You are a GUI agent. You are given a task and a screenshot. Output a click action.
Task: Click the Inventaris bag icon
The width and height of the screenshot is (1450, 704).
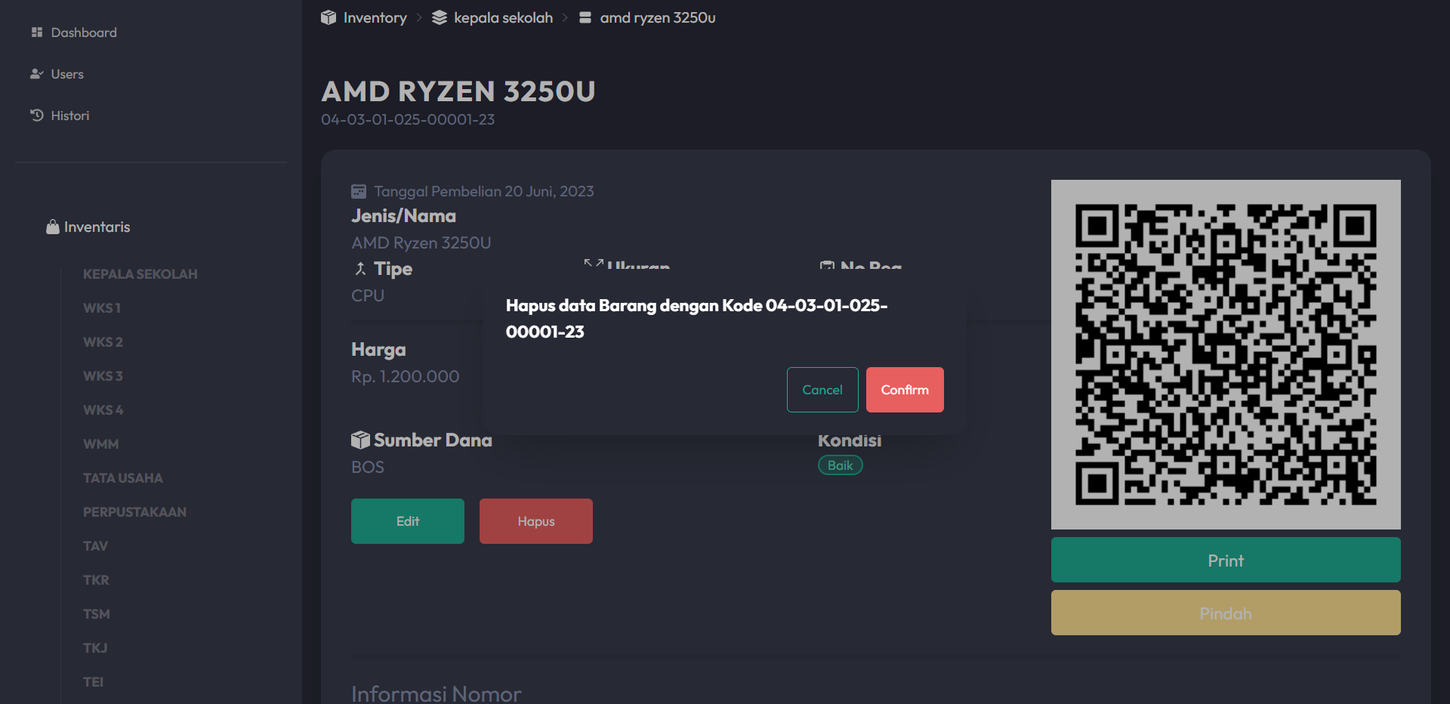[53, 227]
